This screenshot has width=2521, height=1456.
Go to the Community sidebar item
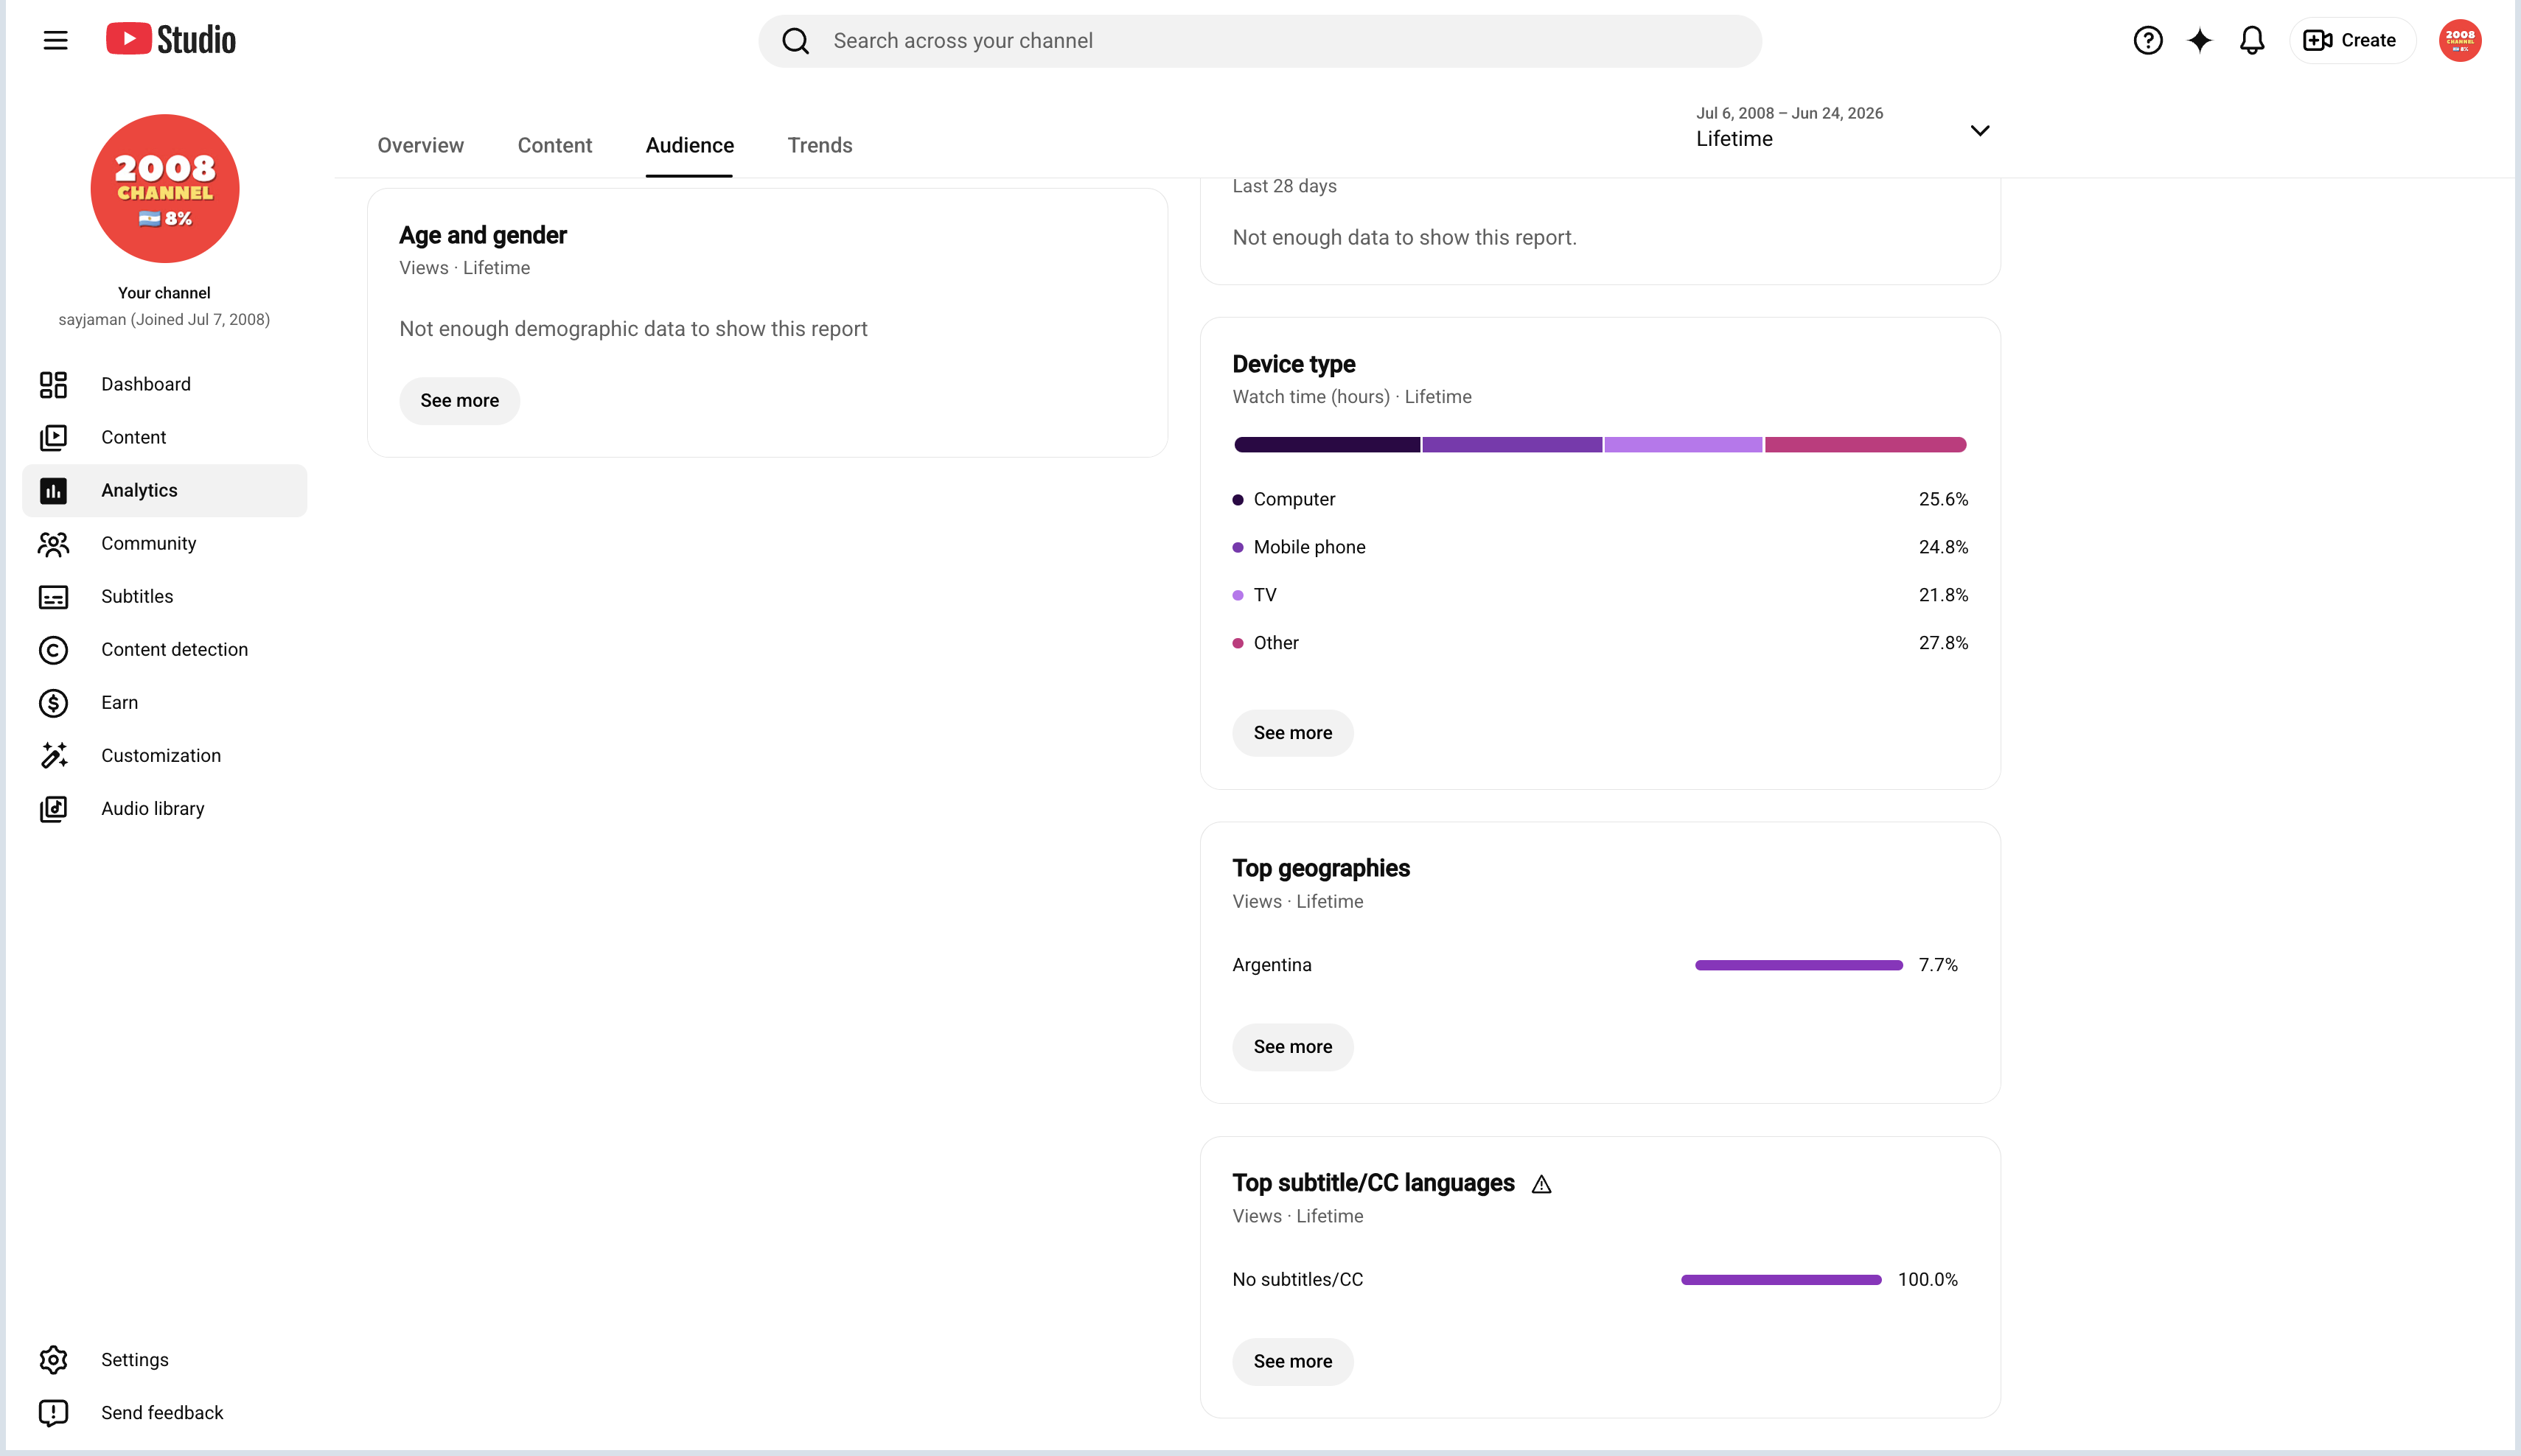pos(165,543)
